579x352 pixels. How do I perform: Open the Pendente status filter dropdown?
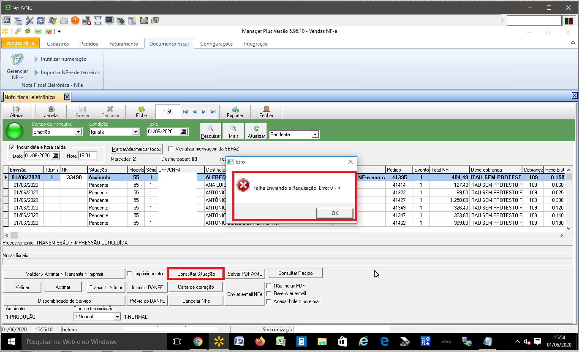coord(315,134)
